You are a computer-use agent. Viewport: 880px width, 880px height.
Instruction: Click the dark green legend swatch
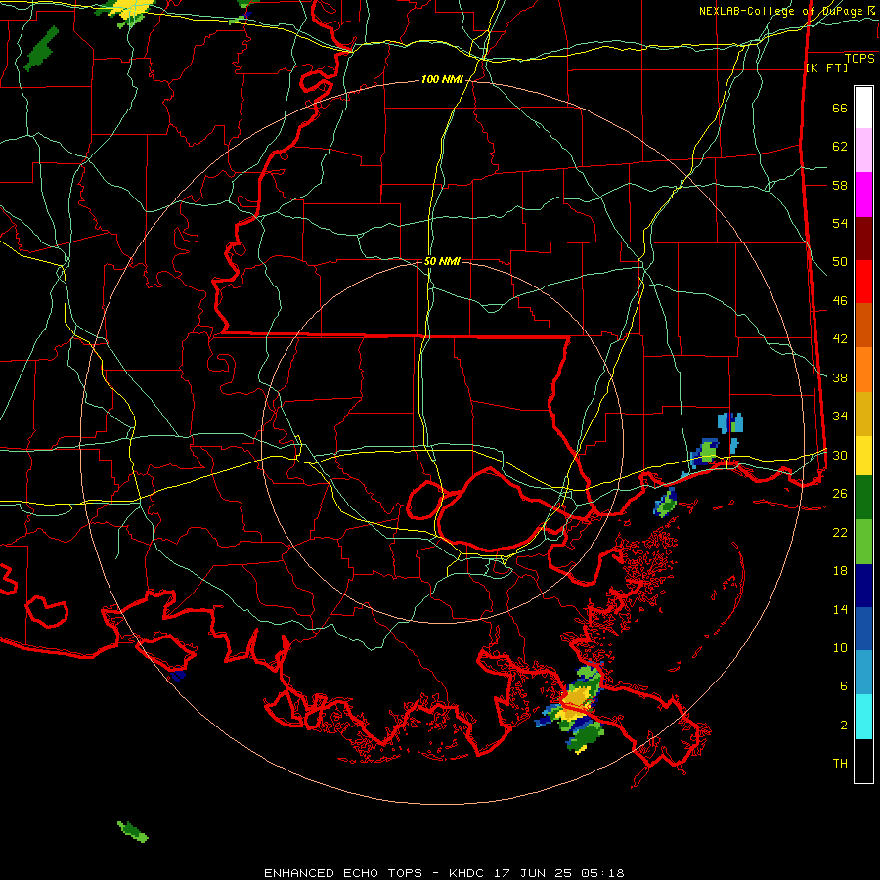tap(863, 498)
